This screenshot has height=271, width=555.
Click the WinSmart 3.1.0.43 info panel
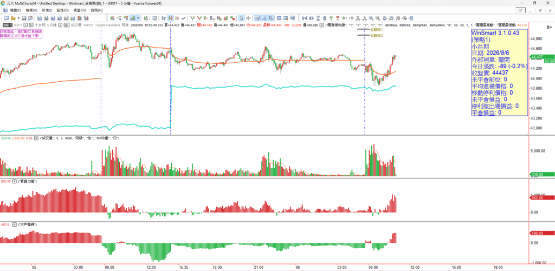pos(499,72)
